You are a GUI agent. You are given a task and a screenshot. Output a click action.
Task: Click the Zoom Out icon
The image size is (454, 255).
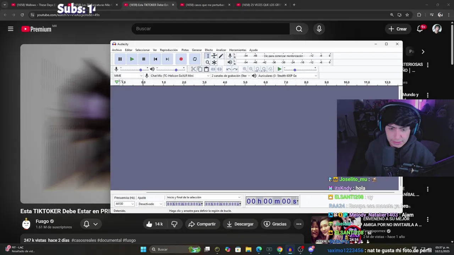(x=251, y=69)
